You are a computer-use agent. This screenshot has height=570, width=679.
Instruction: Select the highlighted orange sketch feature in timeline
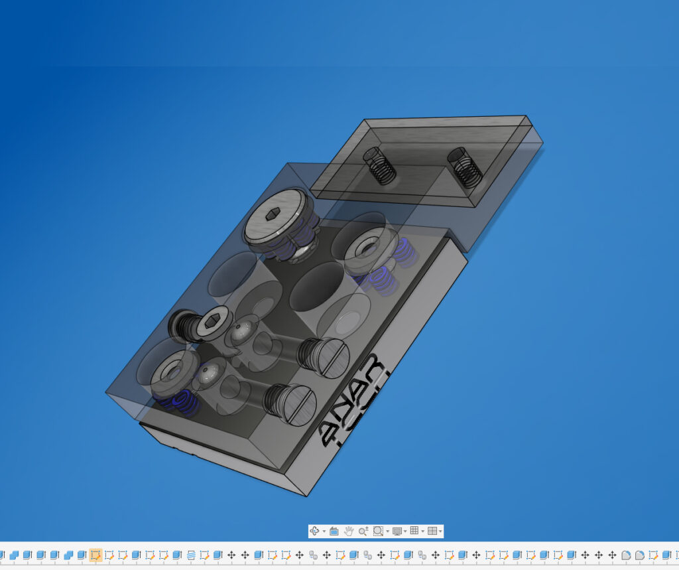(x=95, y=555)
